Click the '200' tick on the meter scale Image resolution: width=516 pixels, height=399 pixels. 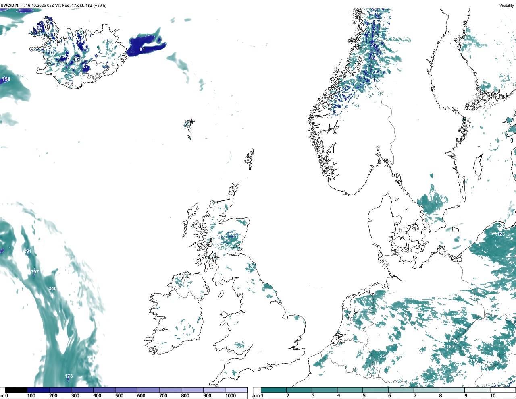tap(53, 396)
